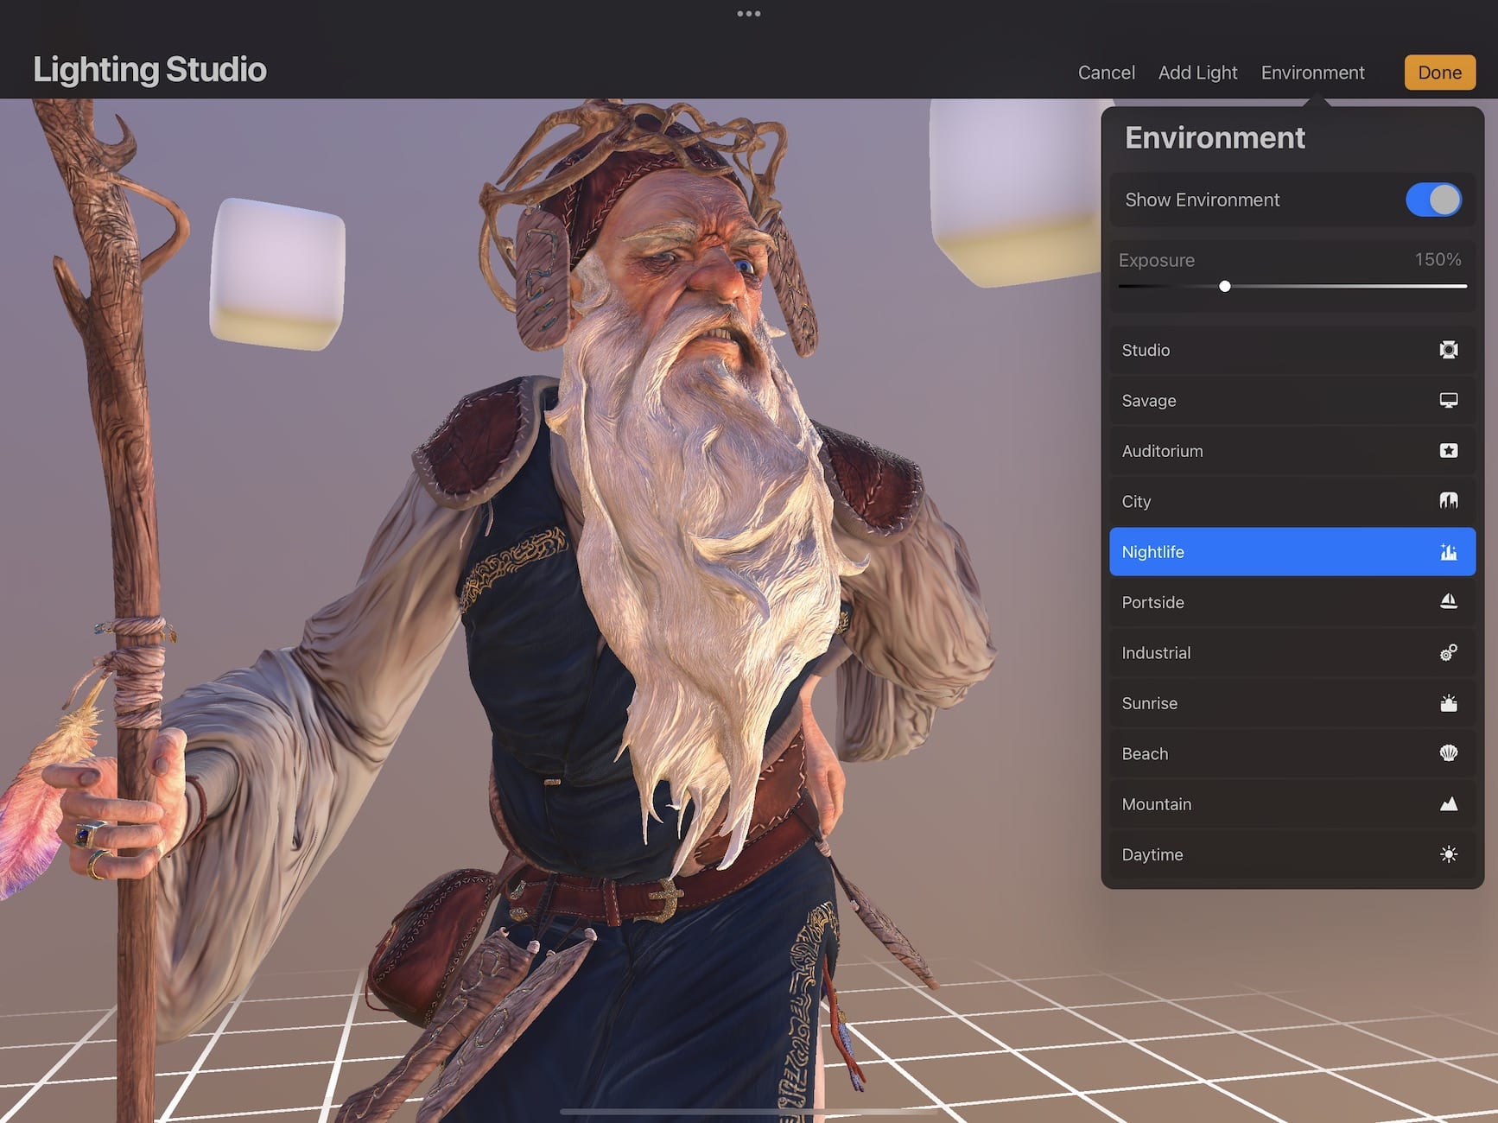Click the sun icon beside Daytime

1448,854
